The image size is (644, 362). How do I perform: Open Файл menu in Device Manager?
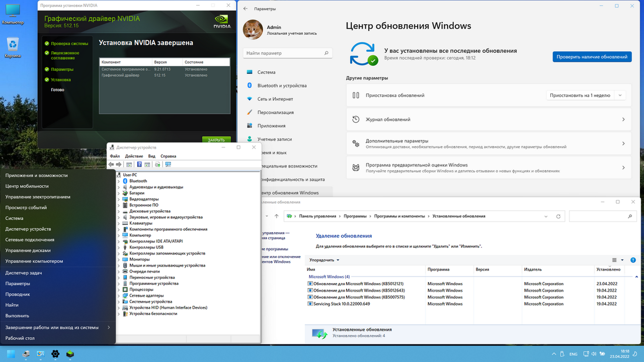click(115, 156)
